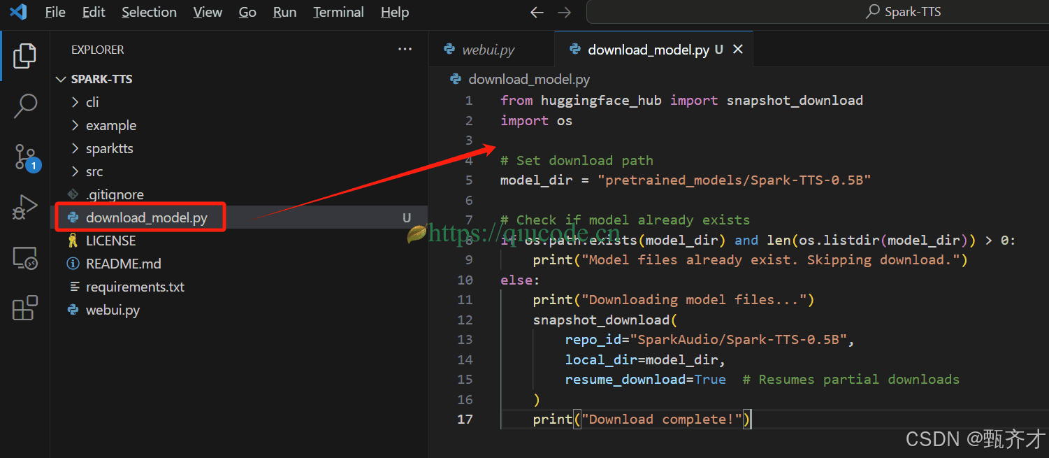
Task: Click README.md info file icon
Action: 73,264
